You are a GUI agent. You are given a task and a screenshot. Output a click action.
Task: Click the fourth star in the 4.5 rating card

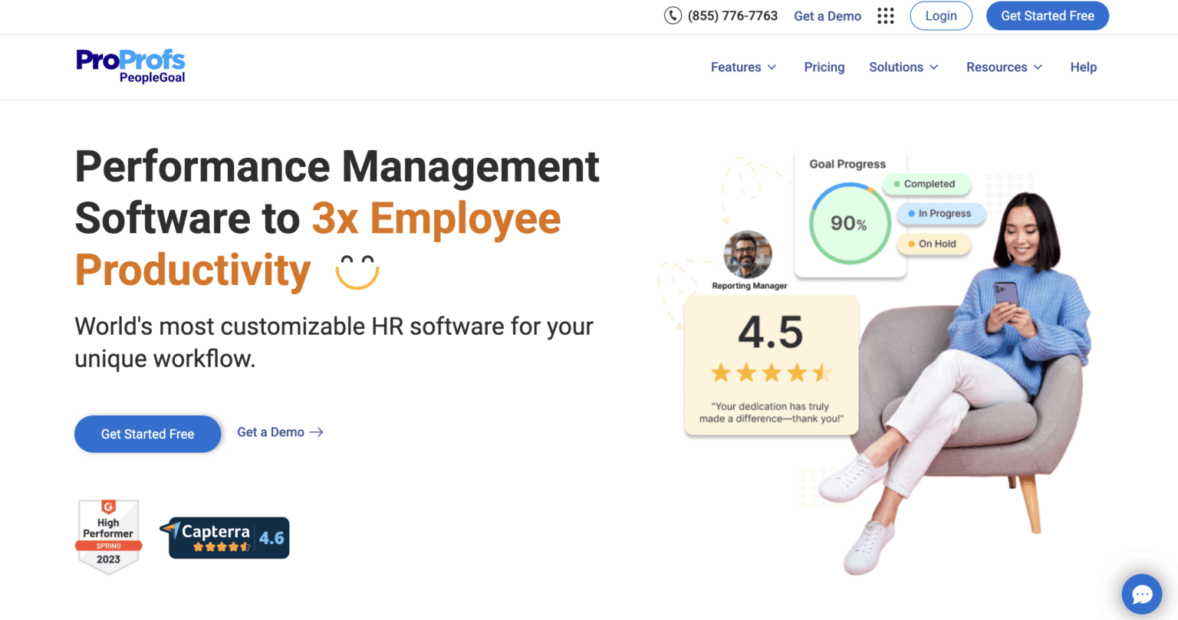click(798, 372)
